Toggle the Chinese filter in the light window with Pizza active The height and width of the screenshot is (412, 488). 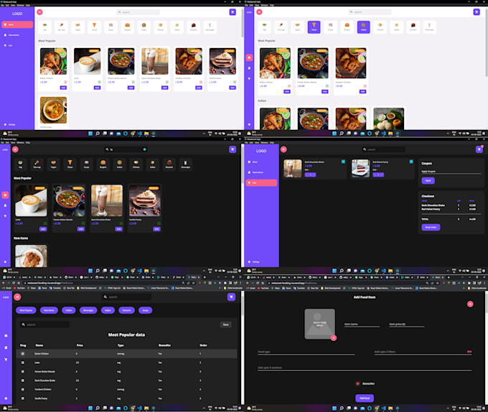point(380,27)
